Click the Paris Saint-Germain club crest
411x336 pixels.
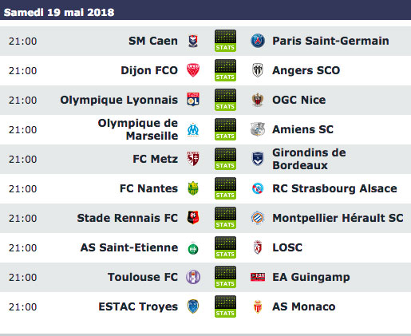click(x=258, y=41)
